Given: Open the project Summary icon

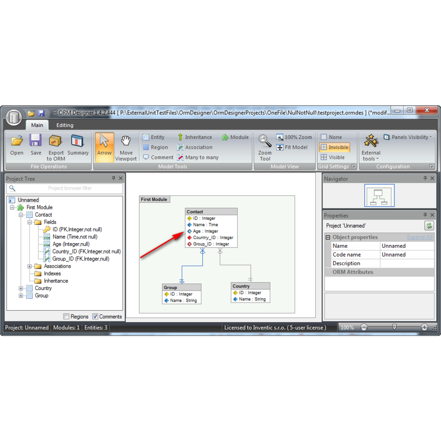Looking at the screenshot, I should [x=78, y=141].
